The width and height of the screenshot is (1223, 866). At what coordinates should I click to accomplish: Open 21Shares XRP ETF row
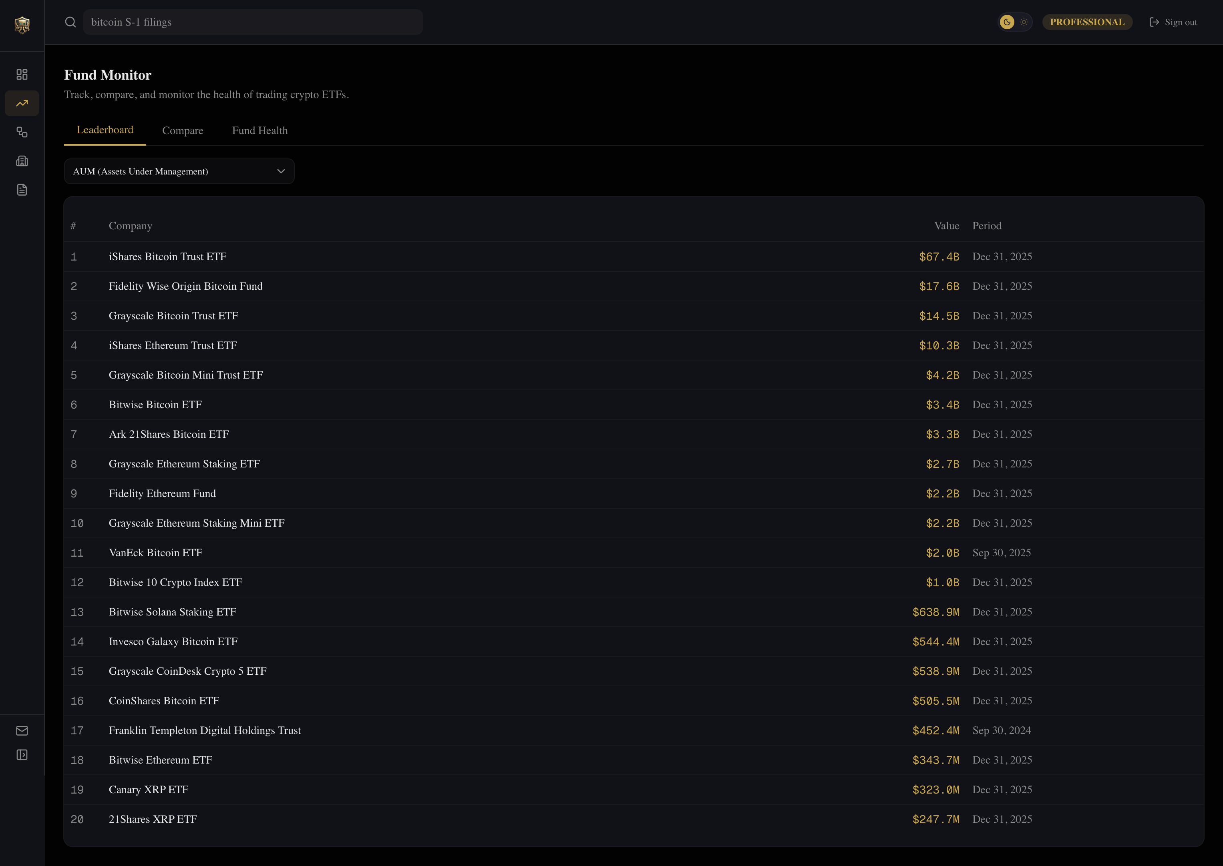pyautogui.click(x=634, y=819)
